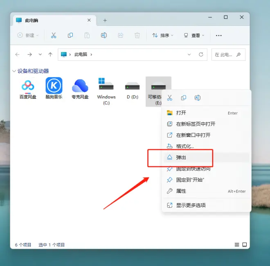This screenshot has width=270, height=266.
Task: Select the 夸克网盘 cloud icon
Action: 80,86
